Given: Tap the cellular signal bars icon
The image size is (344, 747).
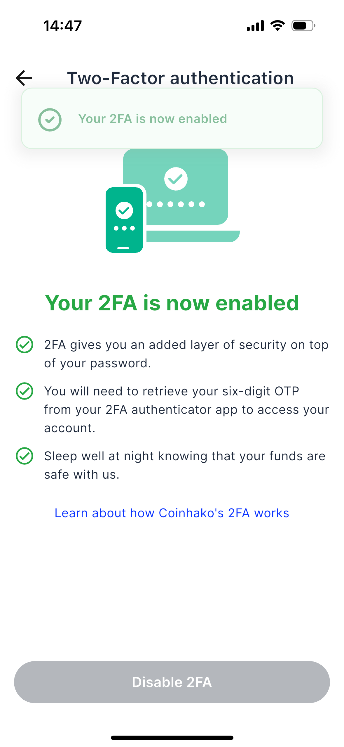Looking at the screenshot, I should coord(255,26).
